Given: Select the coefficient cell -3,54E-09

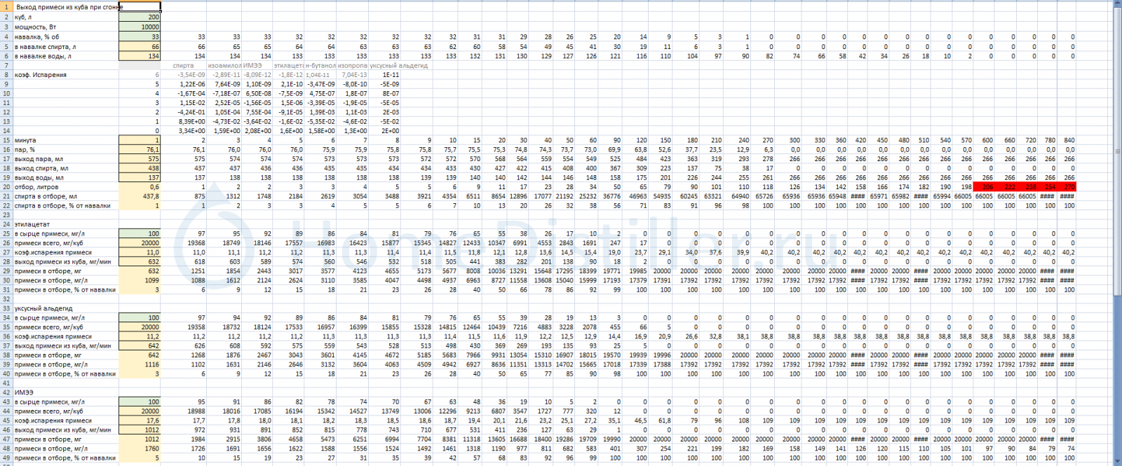Looking at the screenshot, I should (184, 75).
